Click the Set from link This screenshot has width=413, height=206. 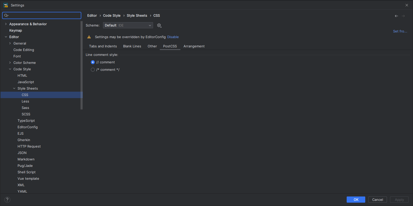(400, 31)
